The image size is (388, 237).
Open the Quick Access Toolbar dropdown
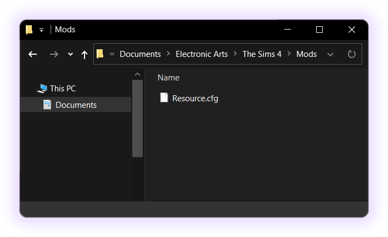(x=41, y=30)
